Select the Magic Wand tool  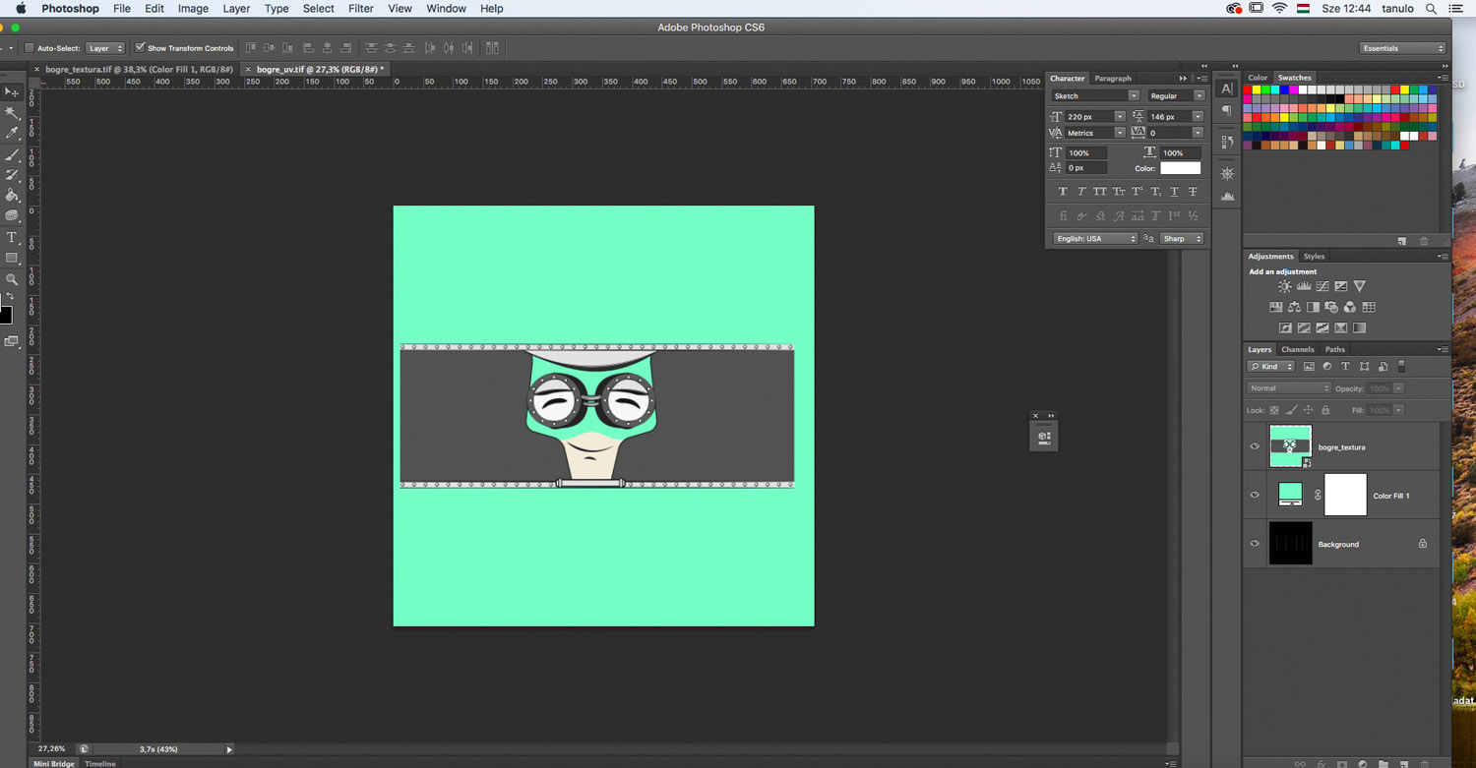(x=13, y=113)
